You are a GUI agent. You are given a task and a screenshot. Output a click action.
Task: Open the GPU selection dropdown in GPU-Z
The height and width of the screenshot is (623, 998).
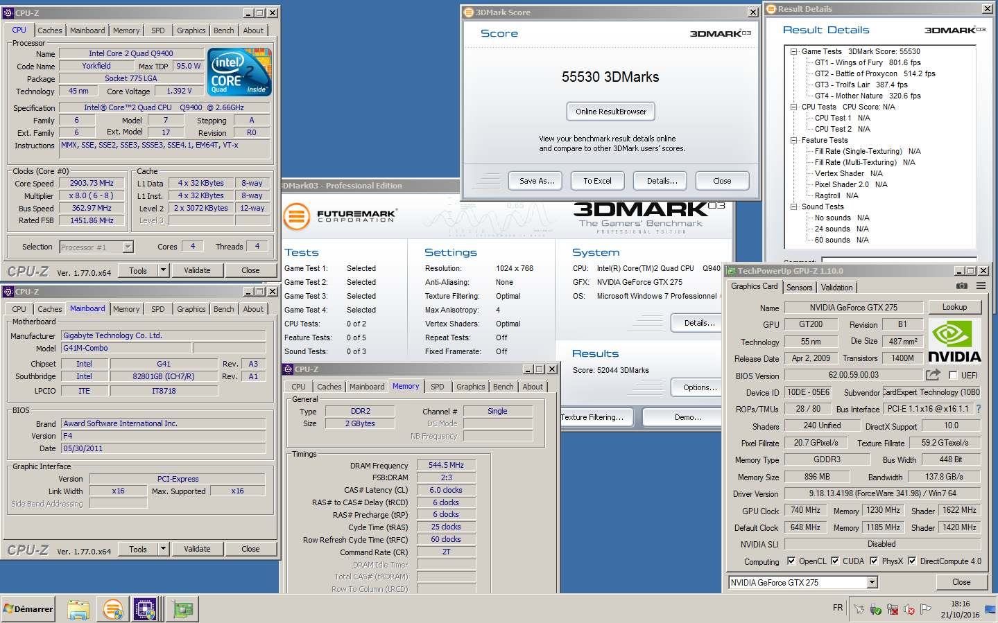point(872,583)
